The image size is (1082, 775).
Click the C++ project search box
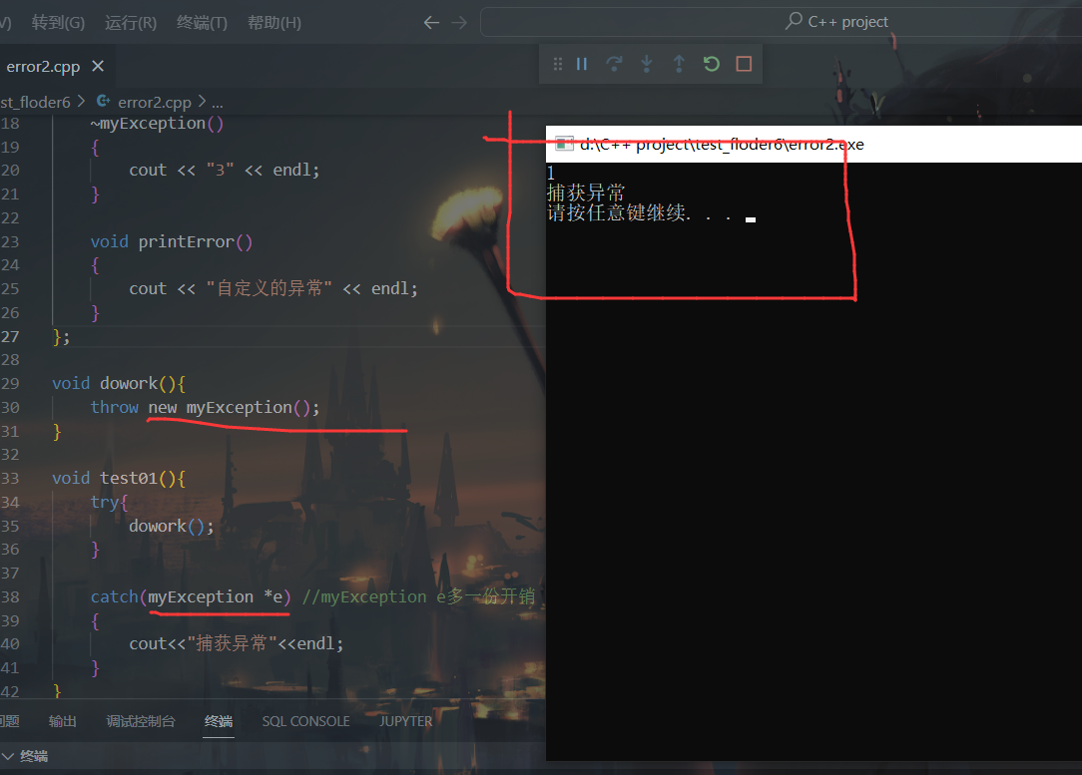779,22
